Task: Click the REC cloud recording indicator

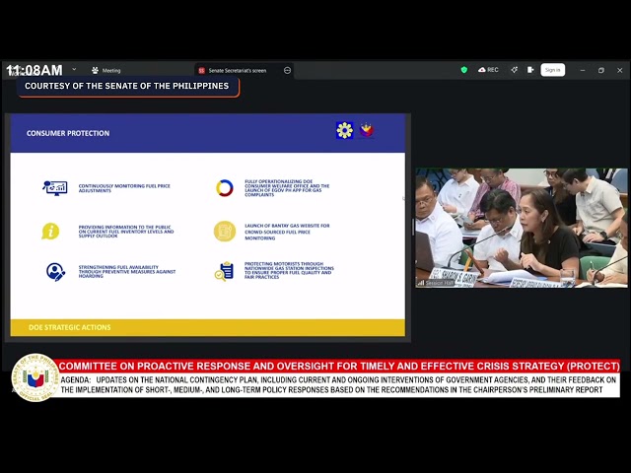Action: tap(488, 70)
